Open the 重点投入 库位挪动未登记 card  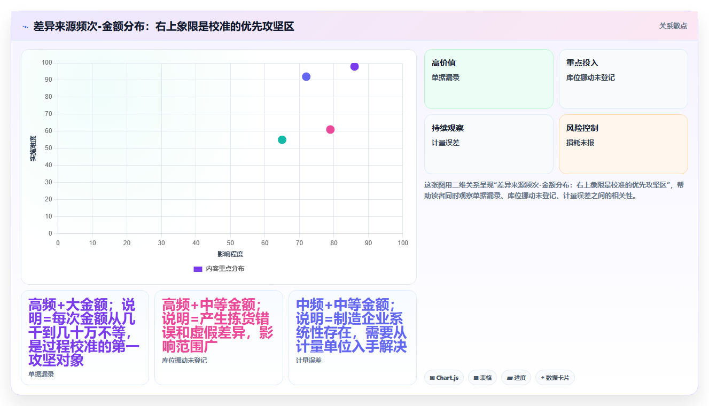click(624, 79)
